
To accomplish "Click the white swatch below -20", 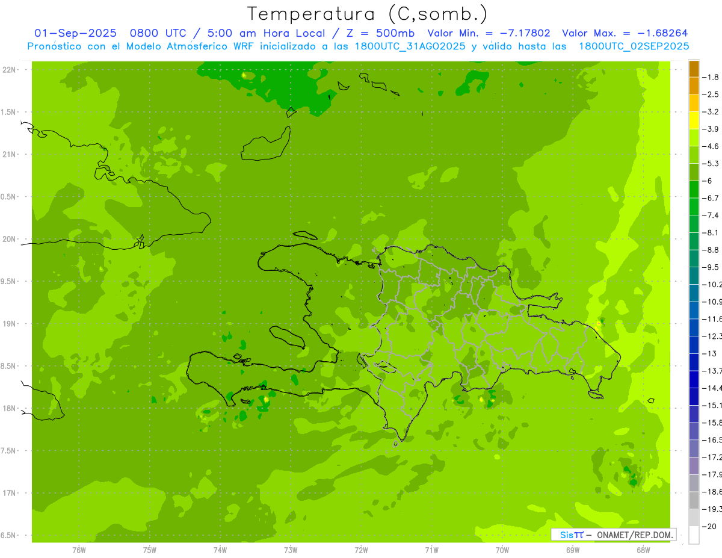I will point(694,535).
